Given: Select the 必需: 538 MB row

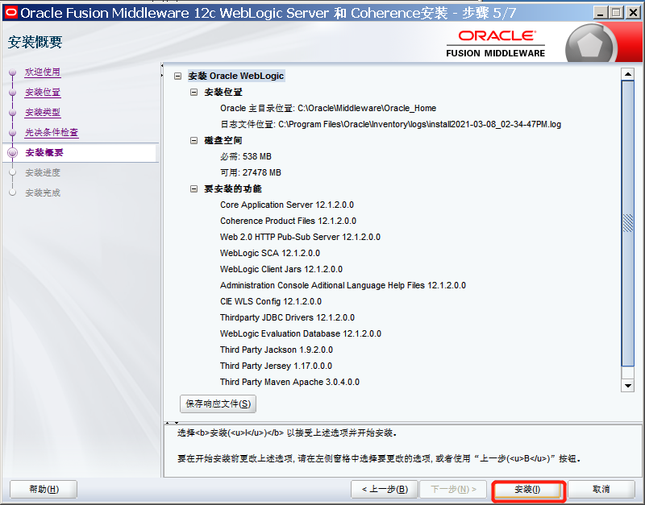Looking at the screenshot, I should (246, 156).
